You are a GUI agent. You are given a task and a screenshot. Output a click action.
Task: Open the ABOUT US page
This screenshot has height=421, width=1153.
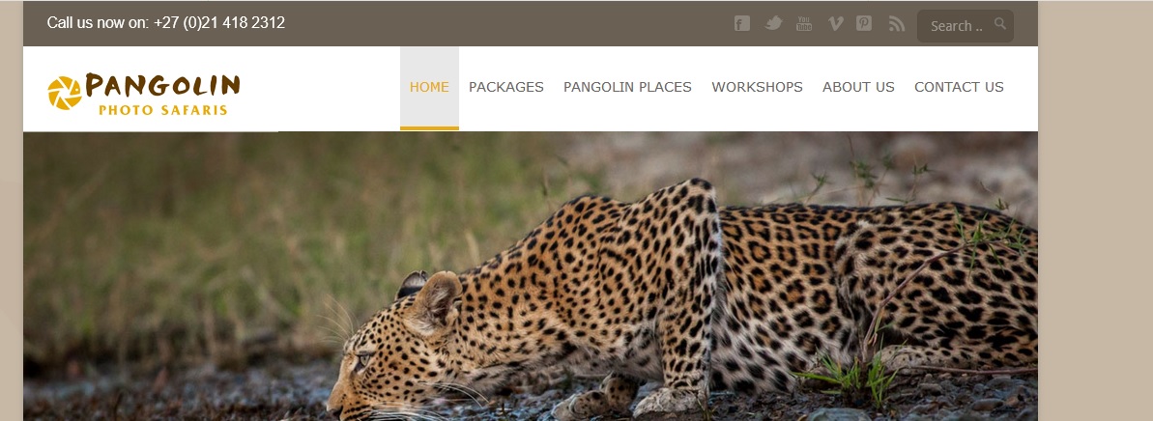click(x=858, y=88)
